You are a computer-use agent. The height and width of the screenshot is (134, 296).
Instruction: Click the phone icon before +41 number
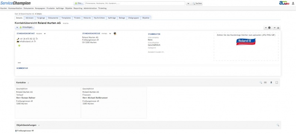[x=18, y=39]
